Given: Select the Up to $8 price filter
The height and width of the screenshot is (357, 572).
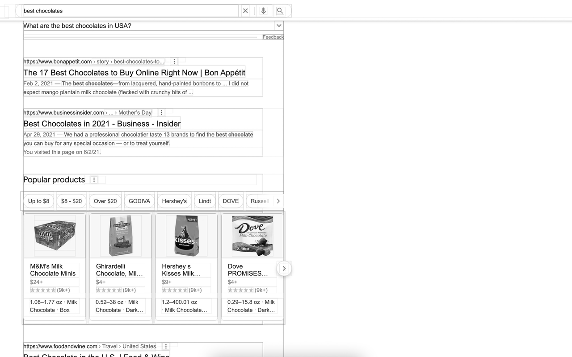Looking at the screenshot, I should (x=38, y=201).
